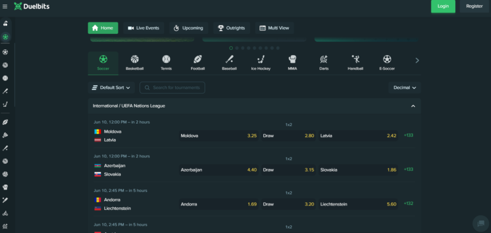This screenshot has height=233, width=491.
Task: Open Azerbaijan team name in match list
Action: tap(114, 166)
